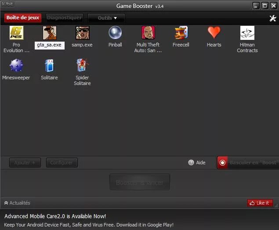Collapse the Actualités news panel
Image resolution: width=279 pixels, height=230 pixels.
[x=17, y=203]
